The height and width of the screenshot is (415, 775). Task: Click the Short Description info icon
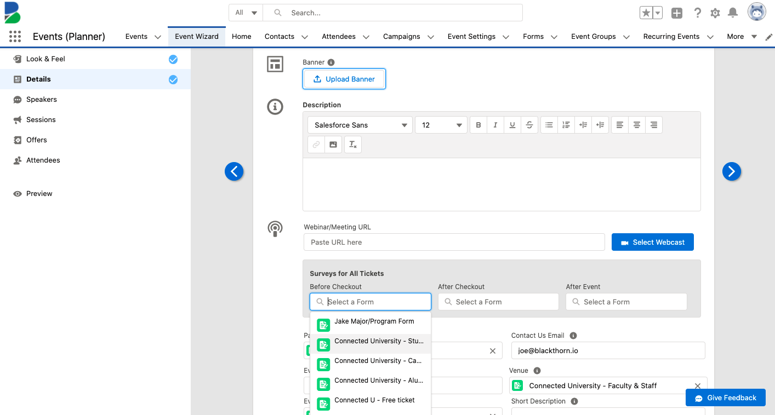574,401
